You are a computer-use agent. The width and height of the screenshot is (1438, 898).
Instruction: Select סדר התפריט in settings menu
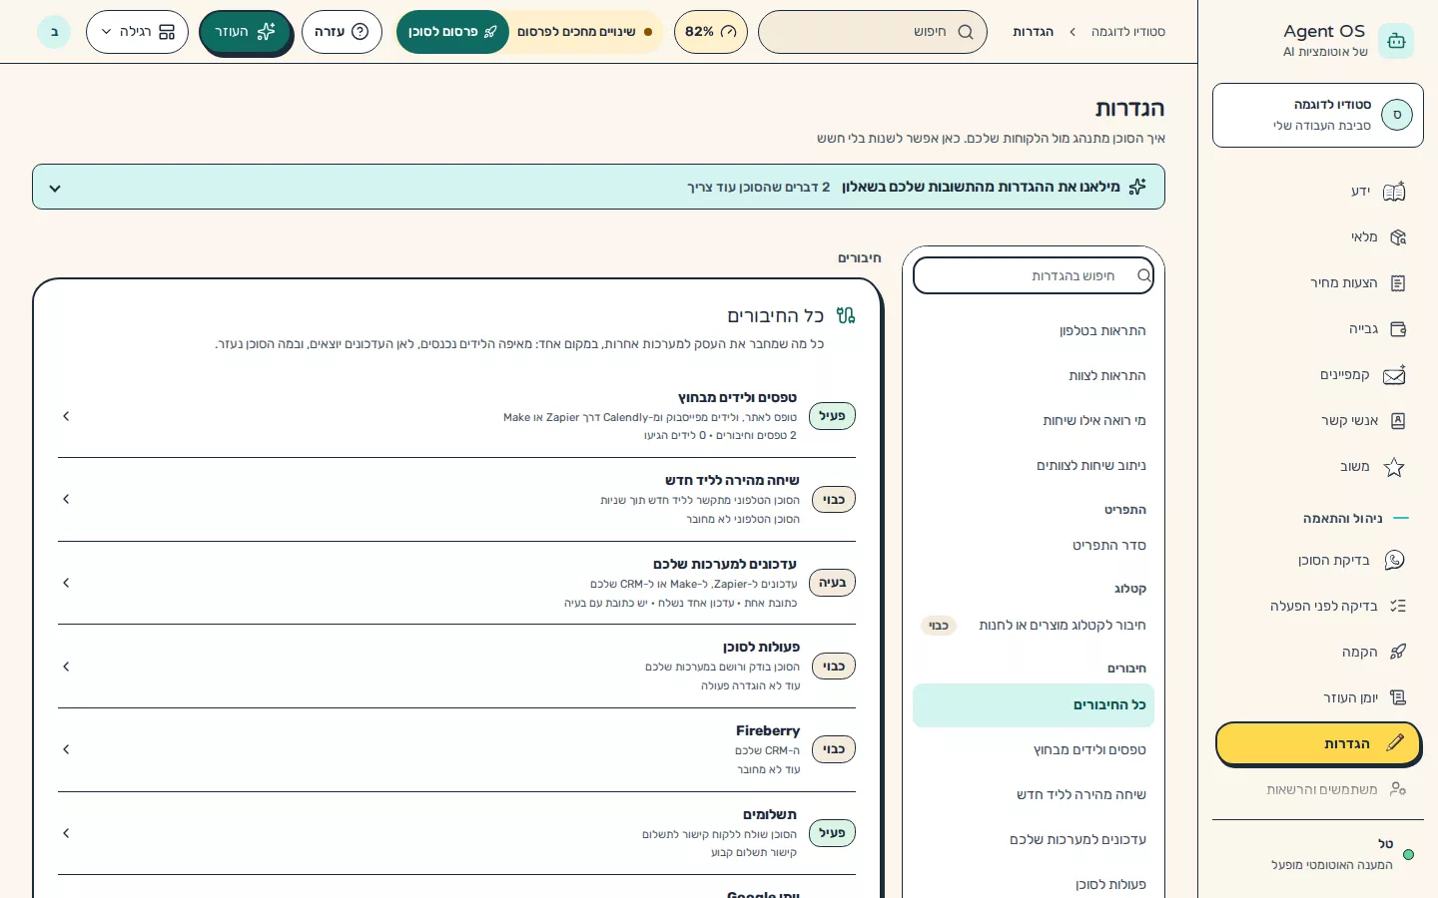(1034, 546)
